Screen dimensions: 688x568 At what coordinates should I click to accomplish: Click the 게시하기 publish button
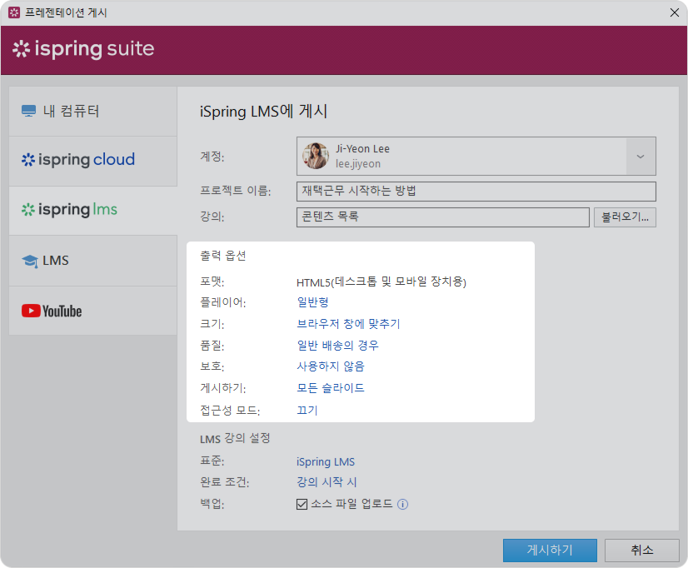pos(549,550)
